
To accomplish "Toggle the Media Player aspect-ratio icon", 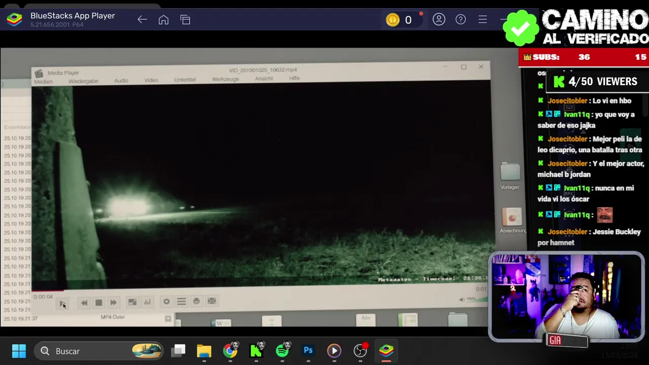I will [x=132, y=302].
